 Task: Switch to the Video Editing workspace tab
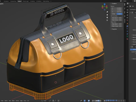(x=46, y=1)
